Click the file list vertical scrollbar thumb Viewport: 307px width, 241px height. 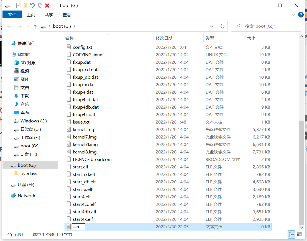click(x=301, y=173)
